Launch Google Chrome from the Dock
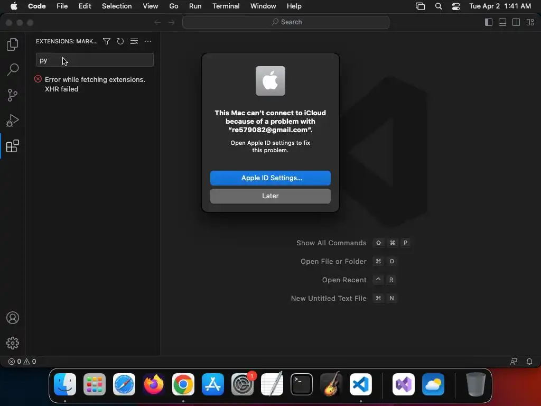 pyautogui.click(x=183, y=384)
